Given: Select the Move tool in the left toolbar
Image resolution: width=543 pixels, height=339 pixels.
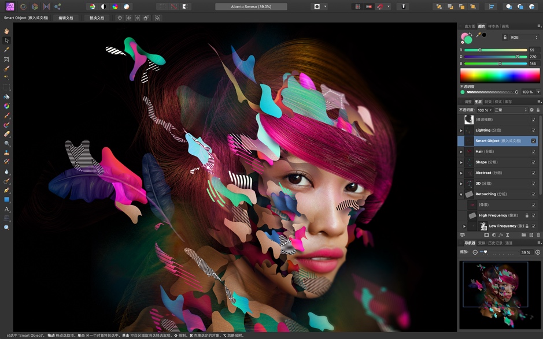Looking at the screenshot, I should point(7,40).
